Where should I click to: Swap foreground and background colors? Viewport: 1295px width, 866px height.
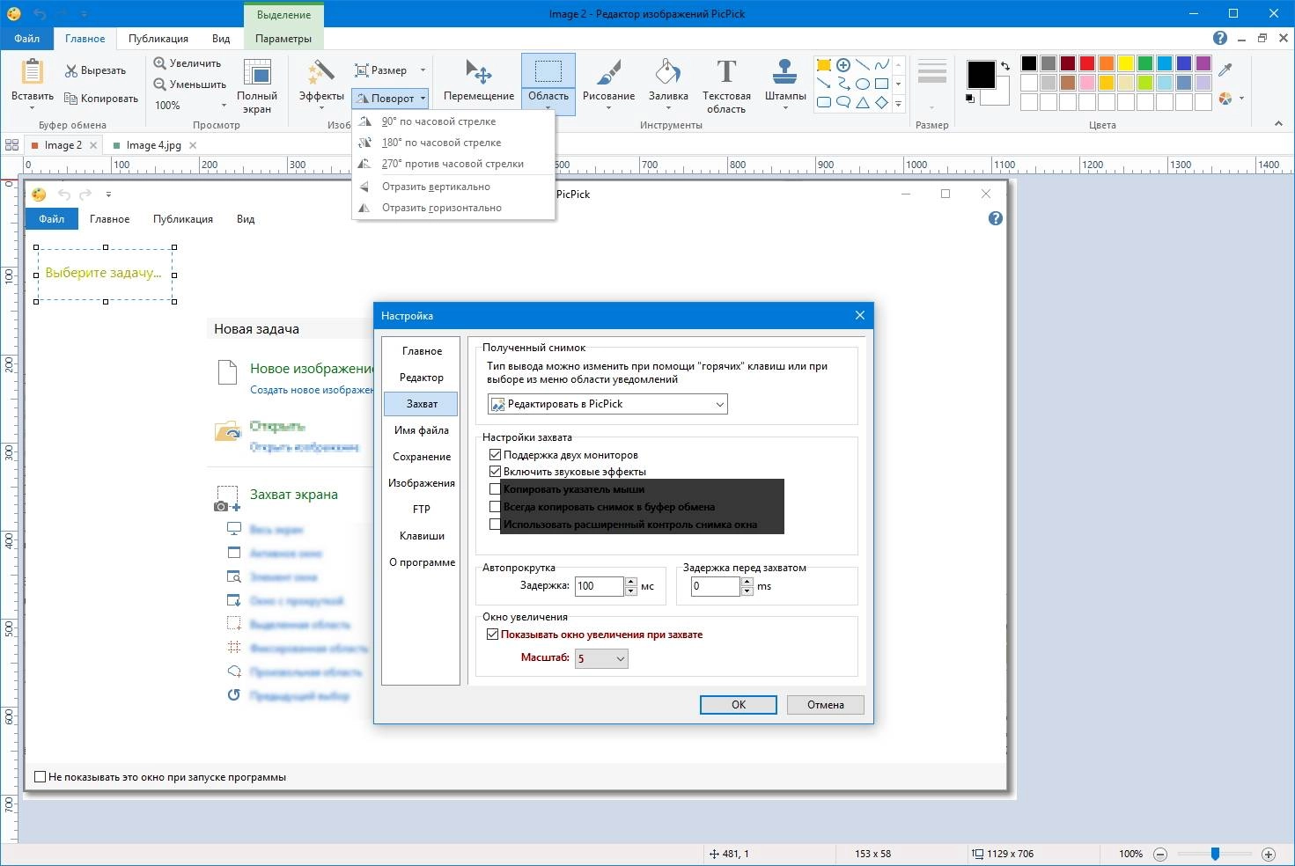pyautogui.click(x=1004, y=66)
